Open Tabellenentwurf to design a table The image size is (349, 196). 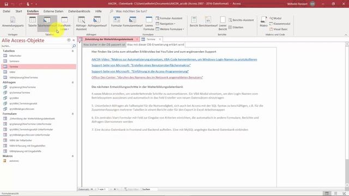47,22
